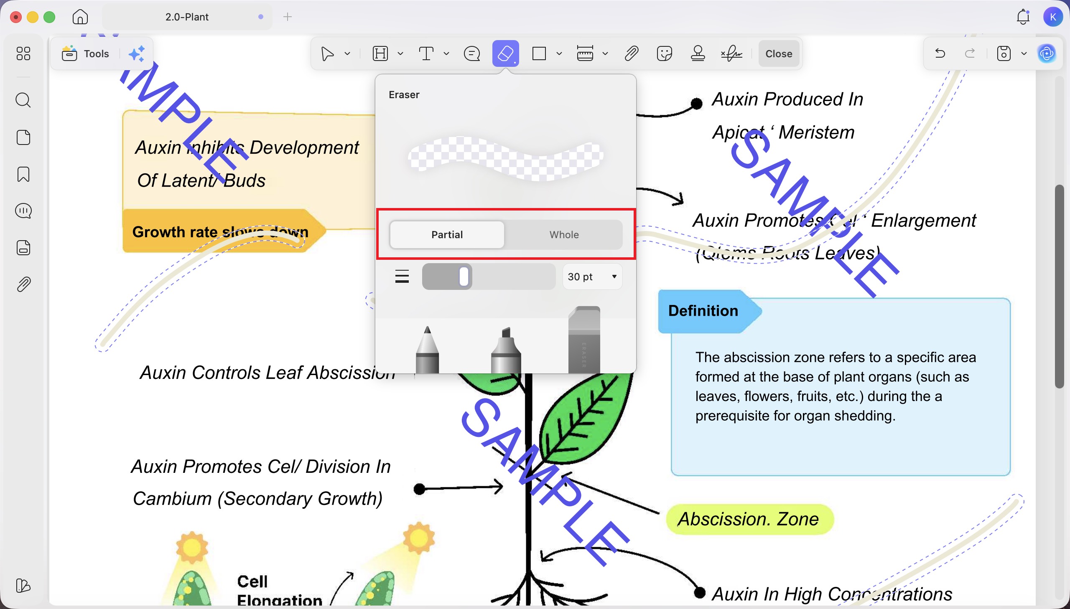Select the sticker tool icon
The image size is (1070, 609).
point(664,53)
